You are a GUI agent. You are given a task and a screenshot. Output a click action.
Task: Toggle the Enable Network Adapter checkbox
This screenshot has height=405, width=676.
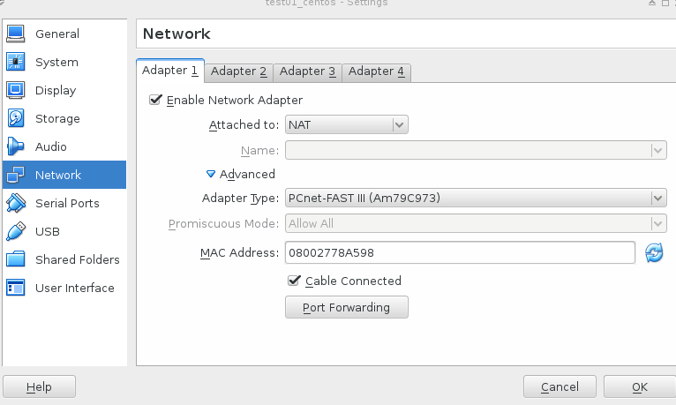(x=156, y=101)
